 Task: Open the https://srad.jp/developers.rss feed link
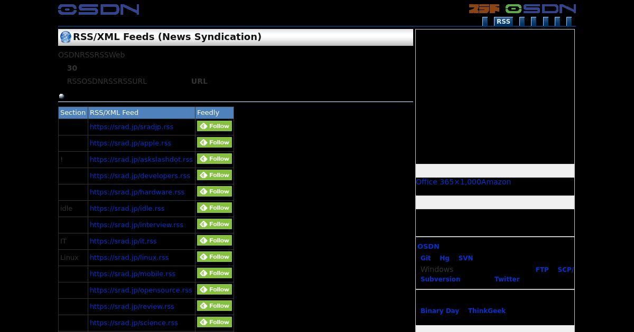(140, 175)
